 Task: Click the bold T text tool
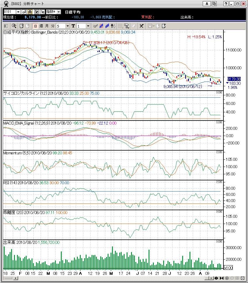pyautogui.click(x=73, y=26)
